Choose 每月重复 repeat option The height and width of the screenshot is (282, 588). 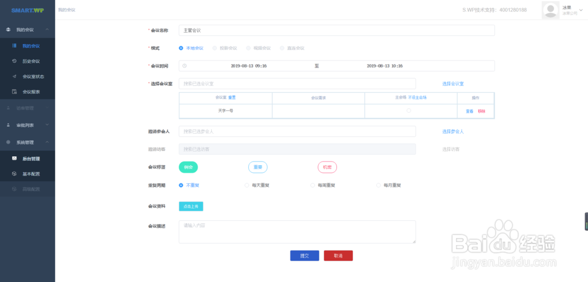tap(378, 186)
